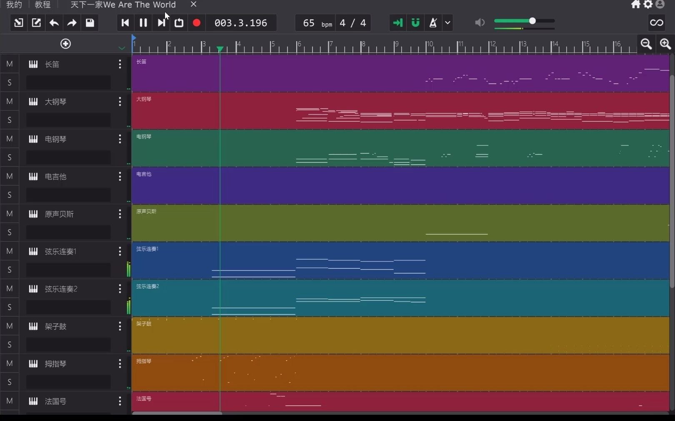Go to the home page icon

click(636, 4)
